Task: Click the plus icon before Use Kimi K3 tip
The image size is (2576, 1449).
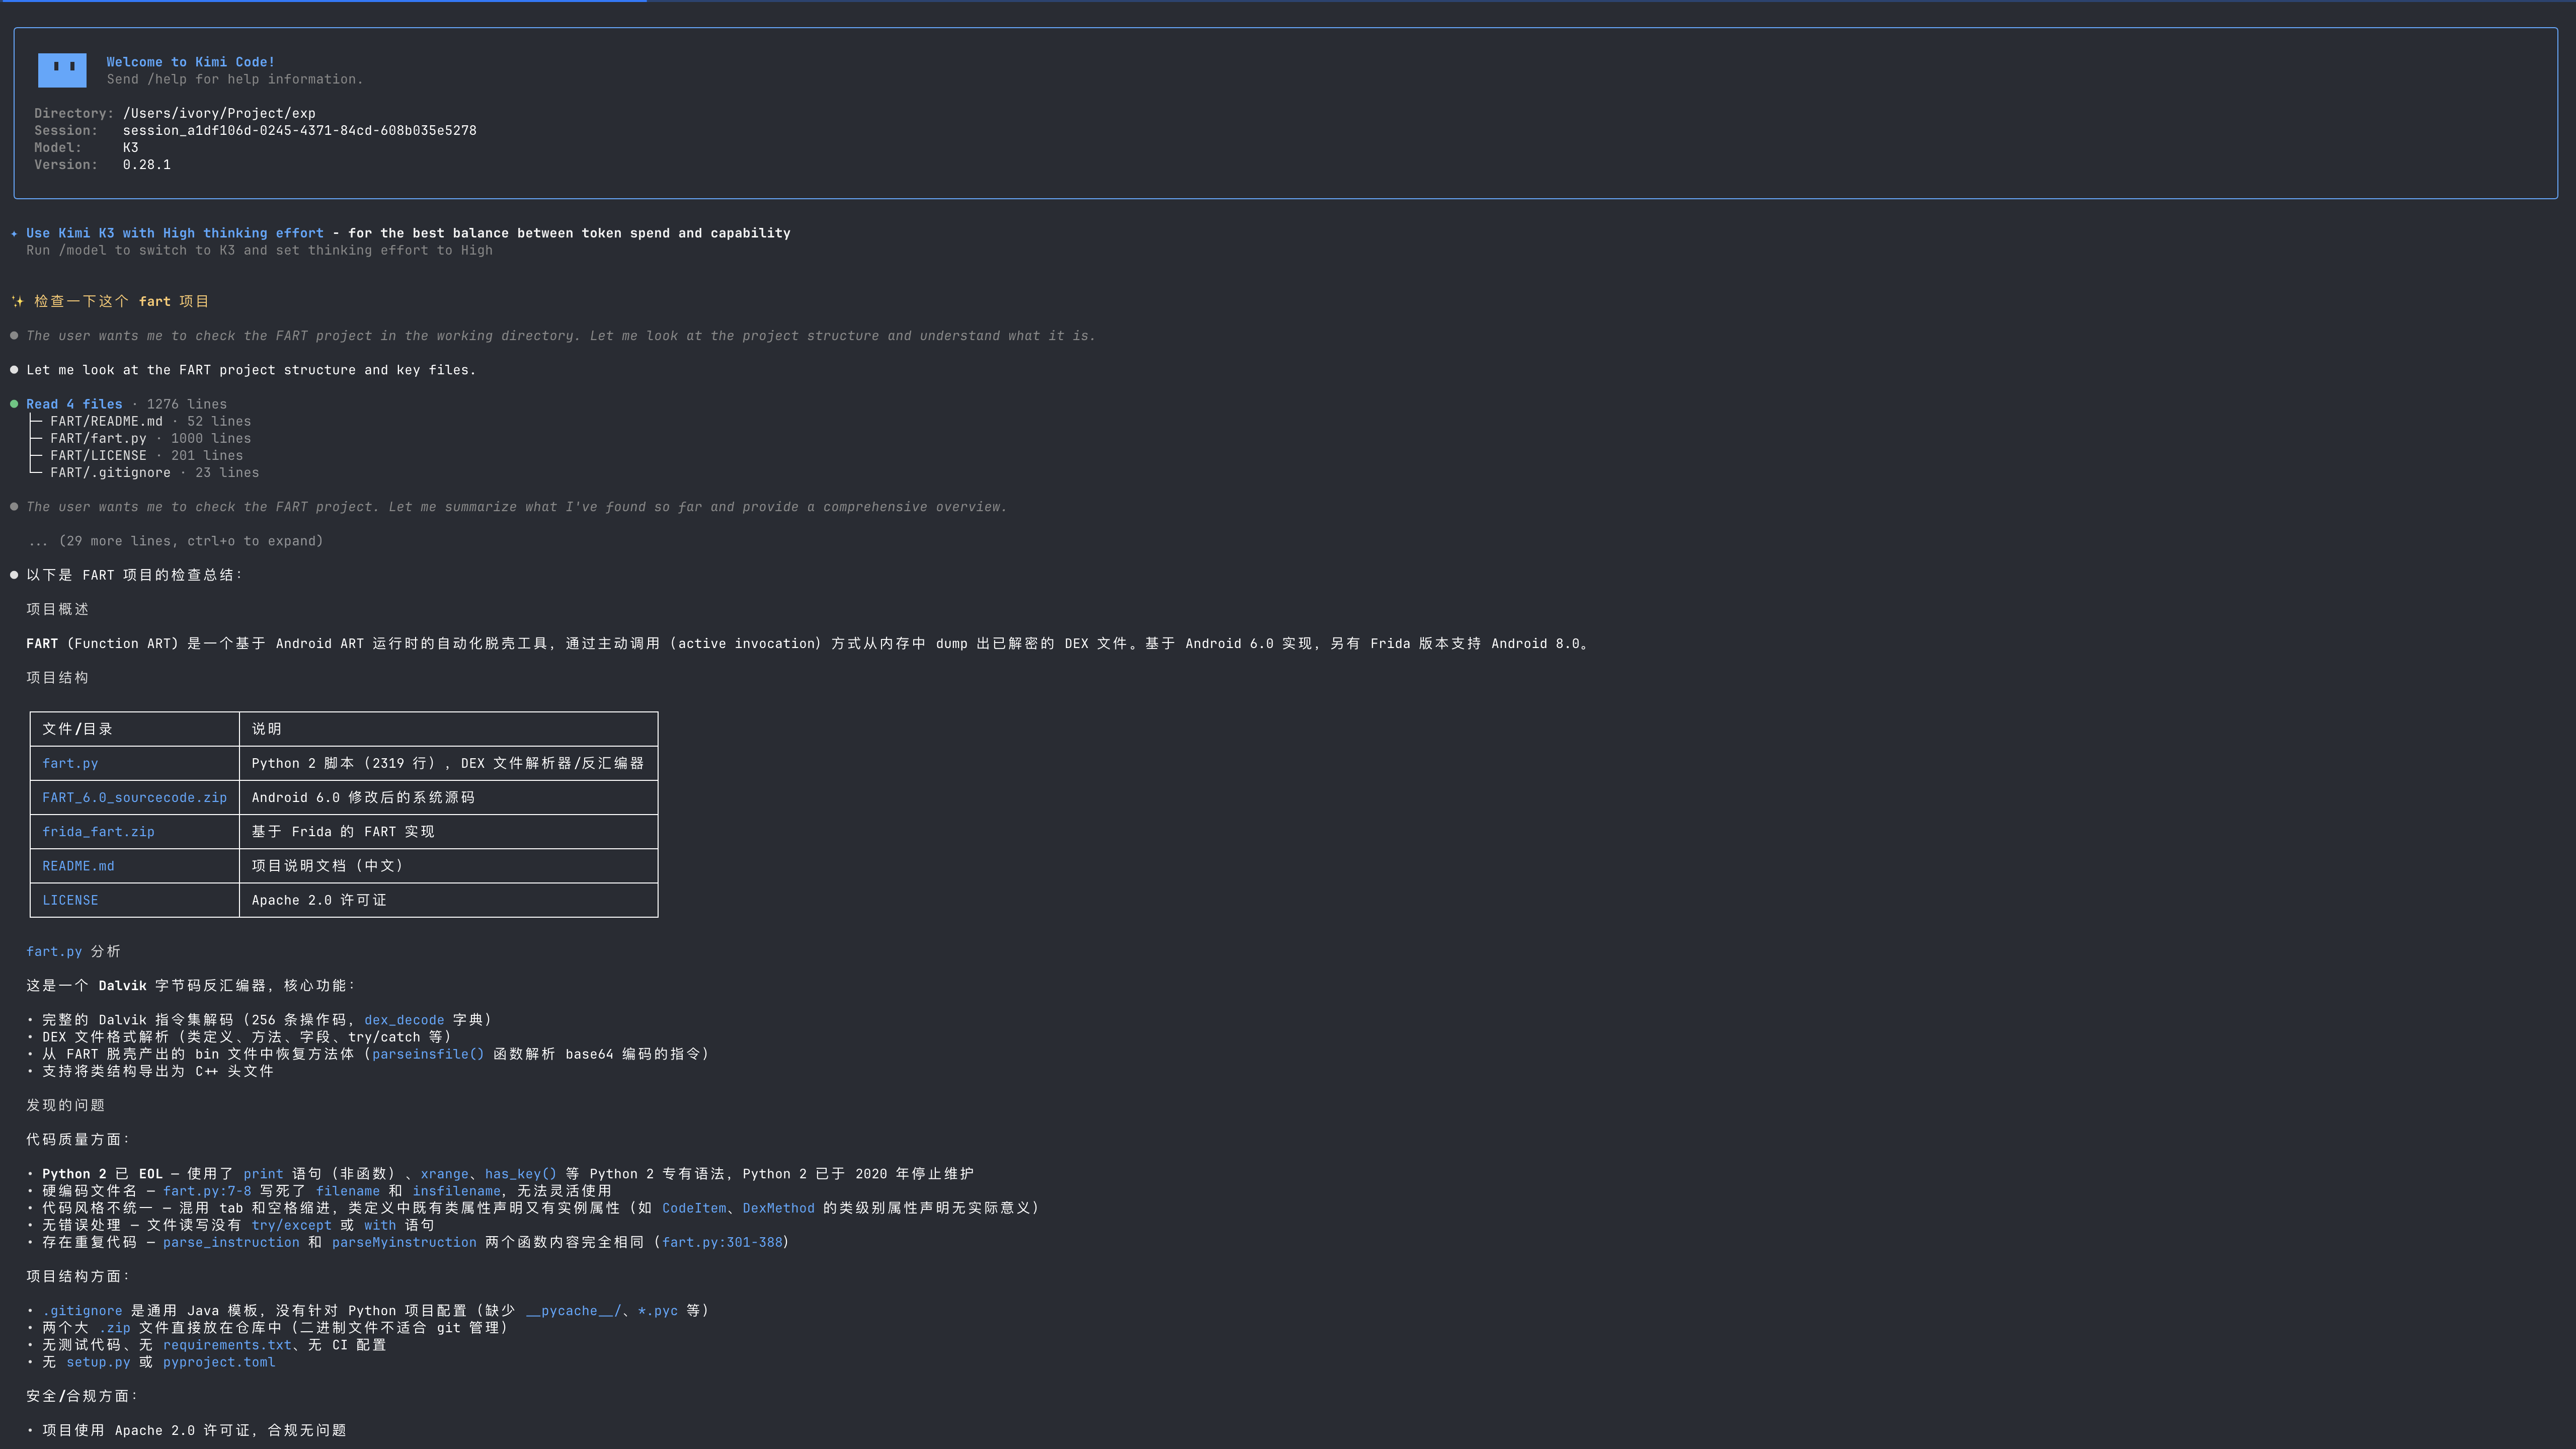Action: (14, 233)
